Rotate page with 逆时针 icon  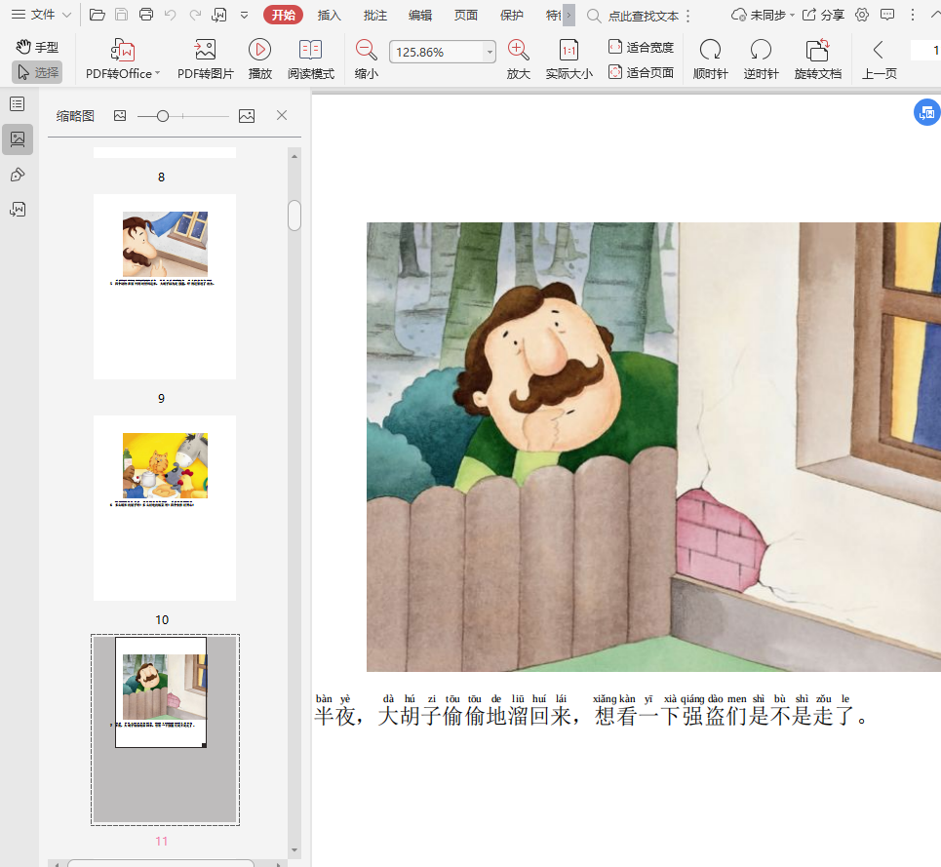tap(761, 51)
